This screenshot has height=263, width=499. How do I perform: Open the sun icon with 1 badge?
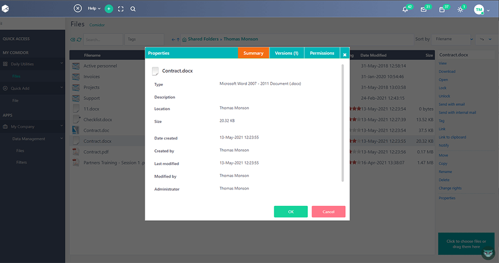point(461,9)
